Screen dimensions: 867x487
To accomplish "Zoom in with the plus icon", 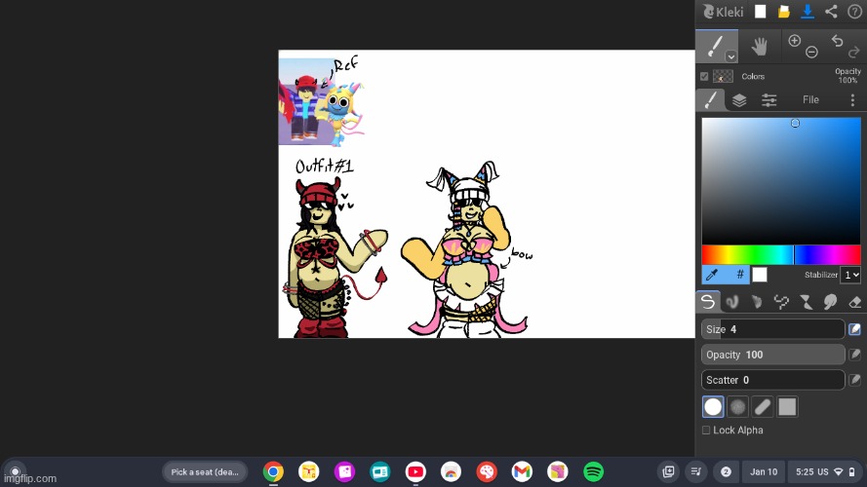I will [x=795, y=40].
